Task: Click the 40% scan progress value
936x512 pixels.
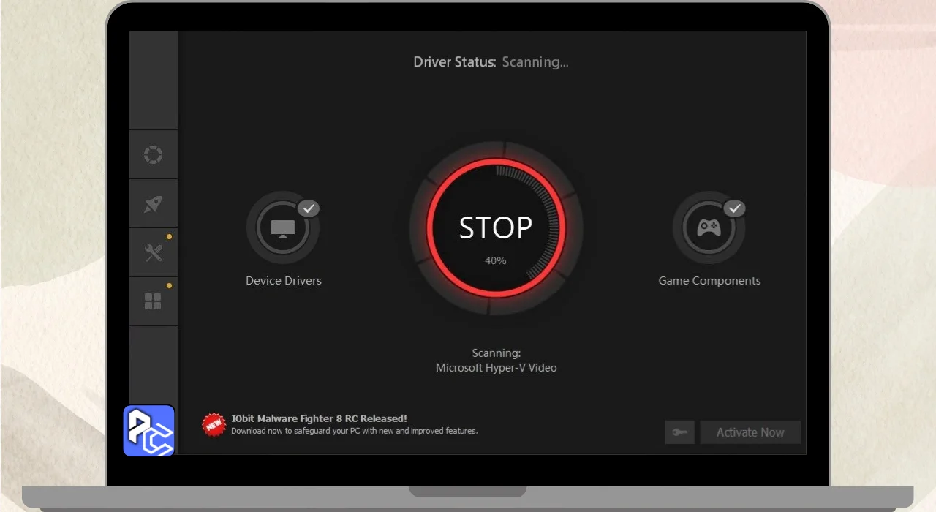Action: [496, 260]
